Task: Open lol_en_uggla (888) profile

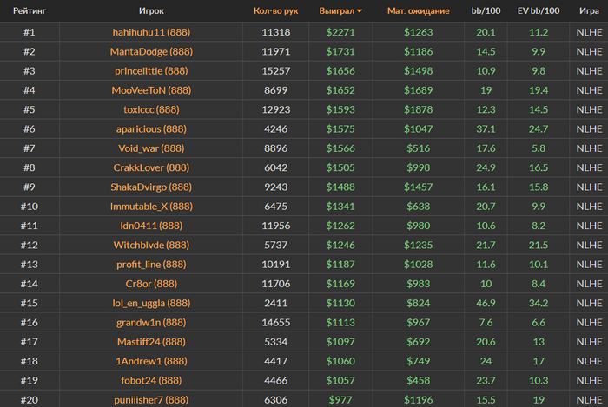Action: (x=151, y=303)
